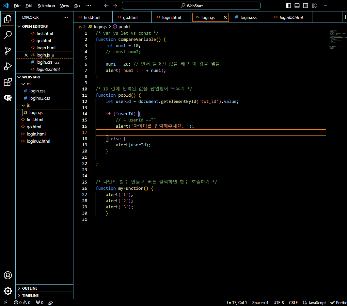Toggle the bottom panel layout icon

[x=297, y=6]
